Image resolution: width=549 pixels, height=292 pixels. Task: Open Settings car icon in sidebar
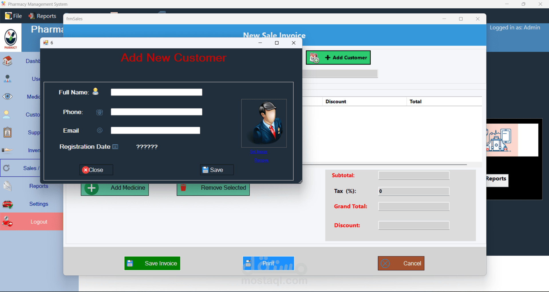(7, 204)
